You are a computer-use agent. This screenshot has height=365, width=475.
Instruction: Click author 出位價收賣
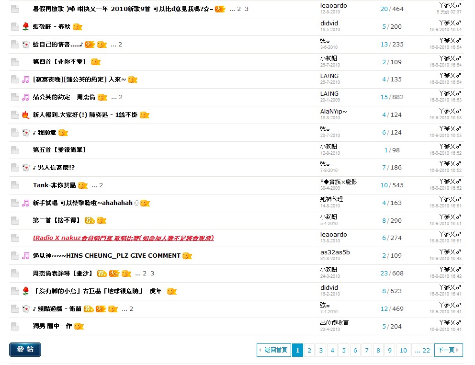(x=334, y=323)
